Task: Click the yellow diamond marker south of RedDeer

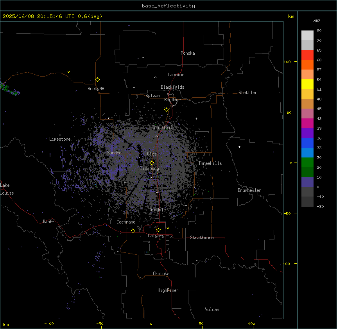Action: 167,110
